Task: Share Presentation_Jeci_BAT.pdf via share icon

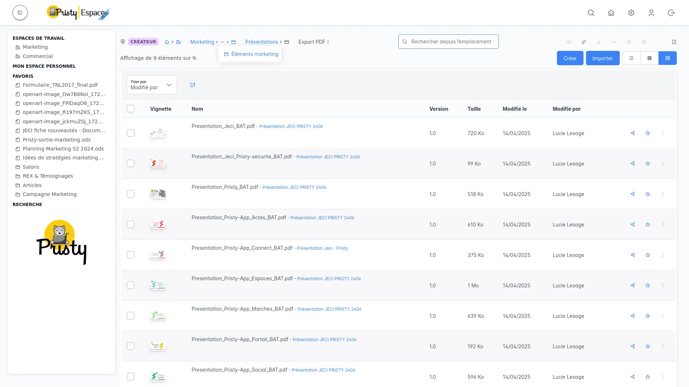Action: pyautogui.click(x=633, y=133)
